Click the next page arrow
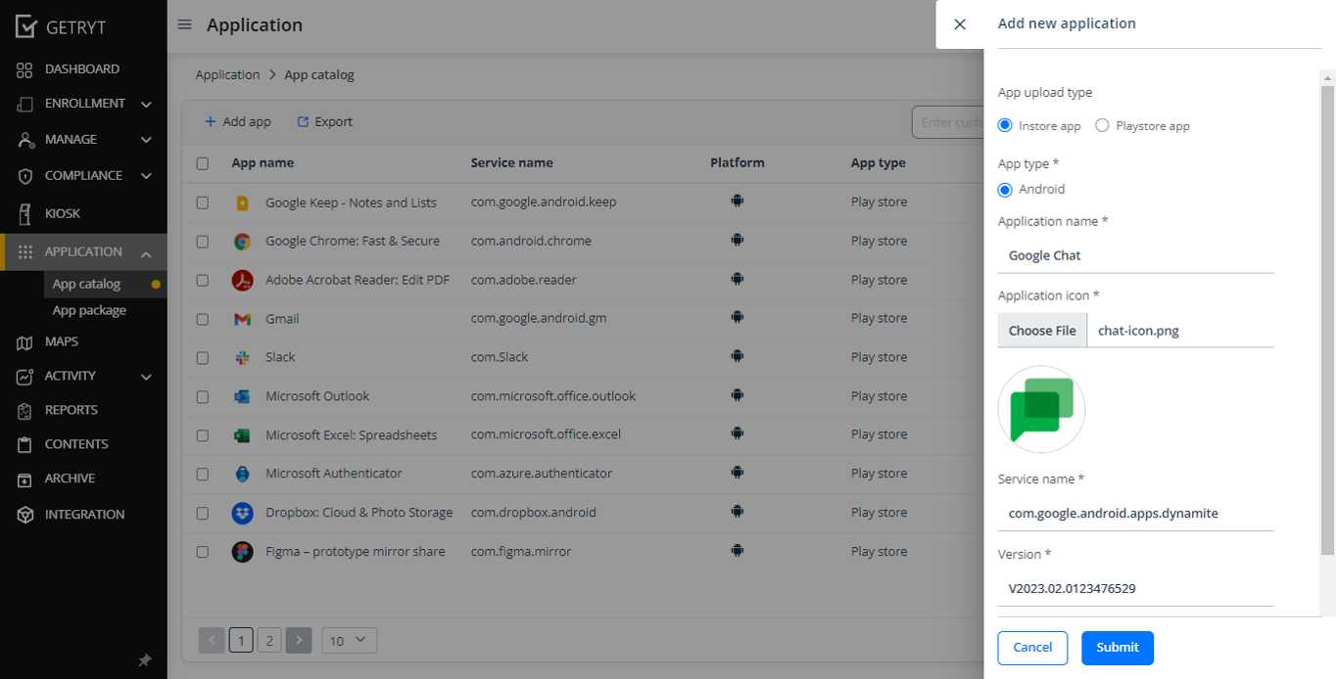The width and height of the screenshot is (1336, 679). point(300,641)
